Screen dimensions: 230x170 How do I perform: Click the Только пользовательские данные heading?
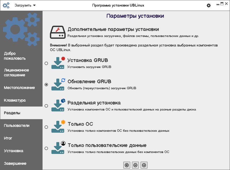click(x=107, y=145)
